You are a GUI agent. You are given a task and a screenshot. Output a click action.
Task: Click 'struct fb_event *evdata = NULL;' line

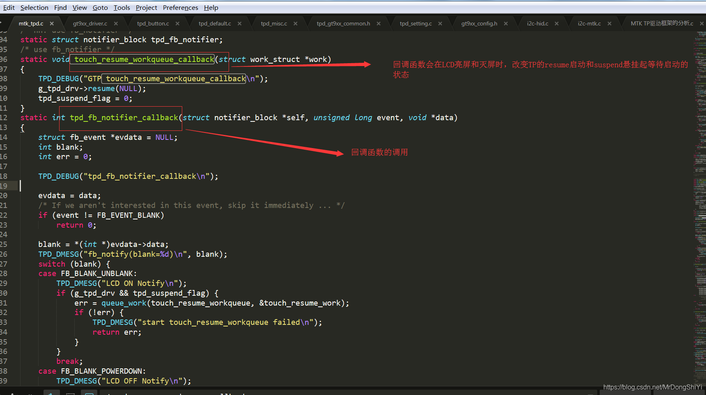click(x=108, y=137)
